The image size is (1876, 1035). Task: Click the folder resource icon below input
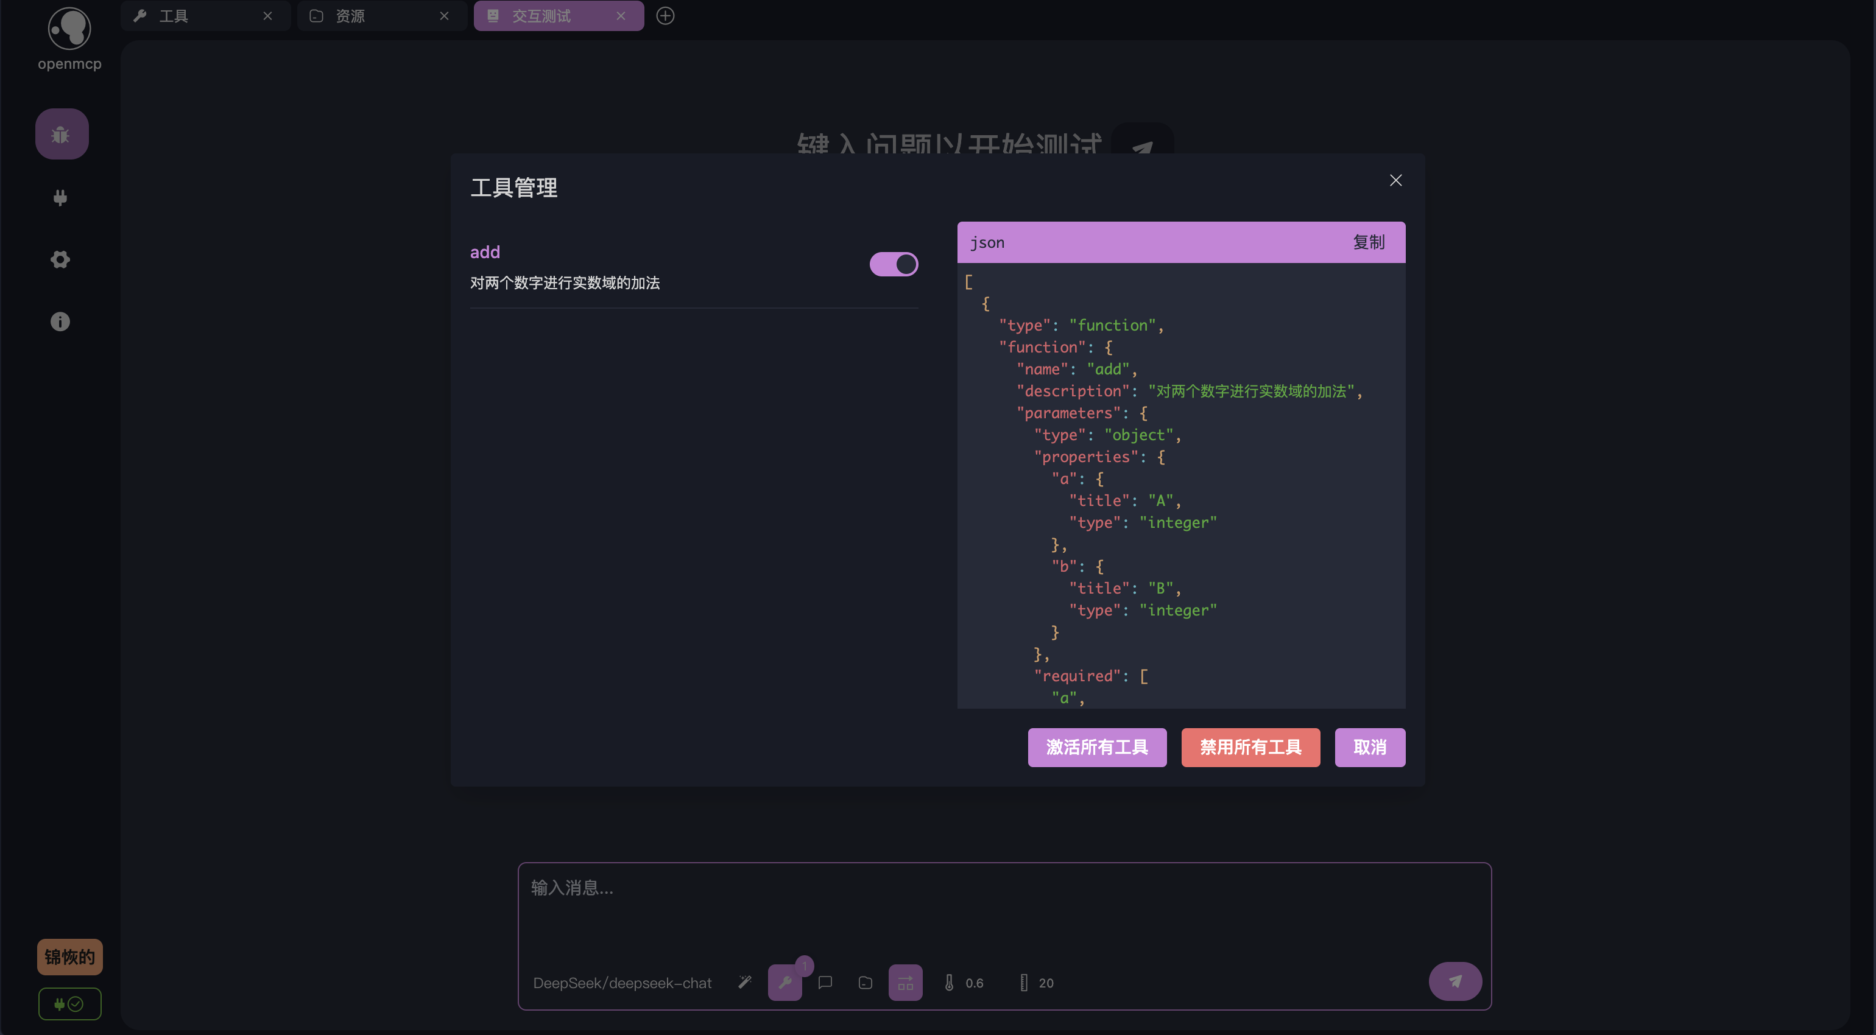(x=865, y=983)
